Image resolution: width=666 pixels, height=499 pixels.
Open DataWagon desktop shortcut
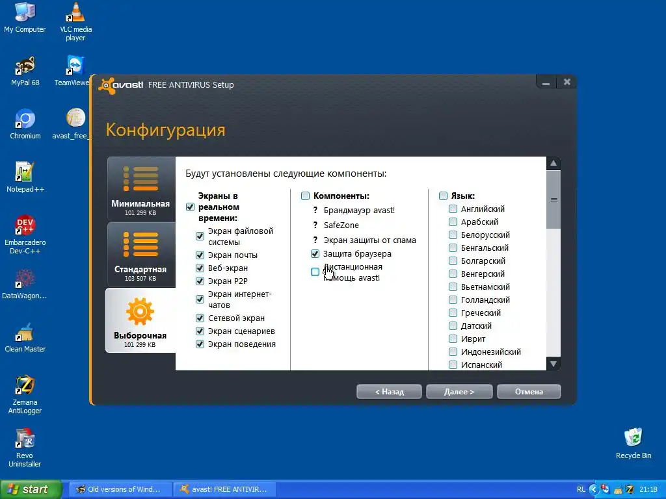tap(25, 284)
